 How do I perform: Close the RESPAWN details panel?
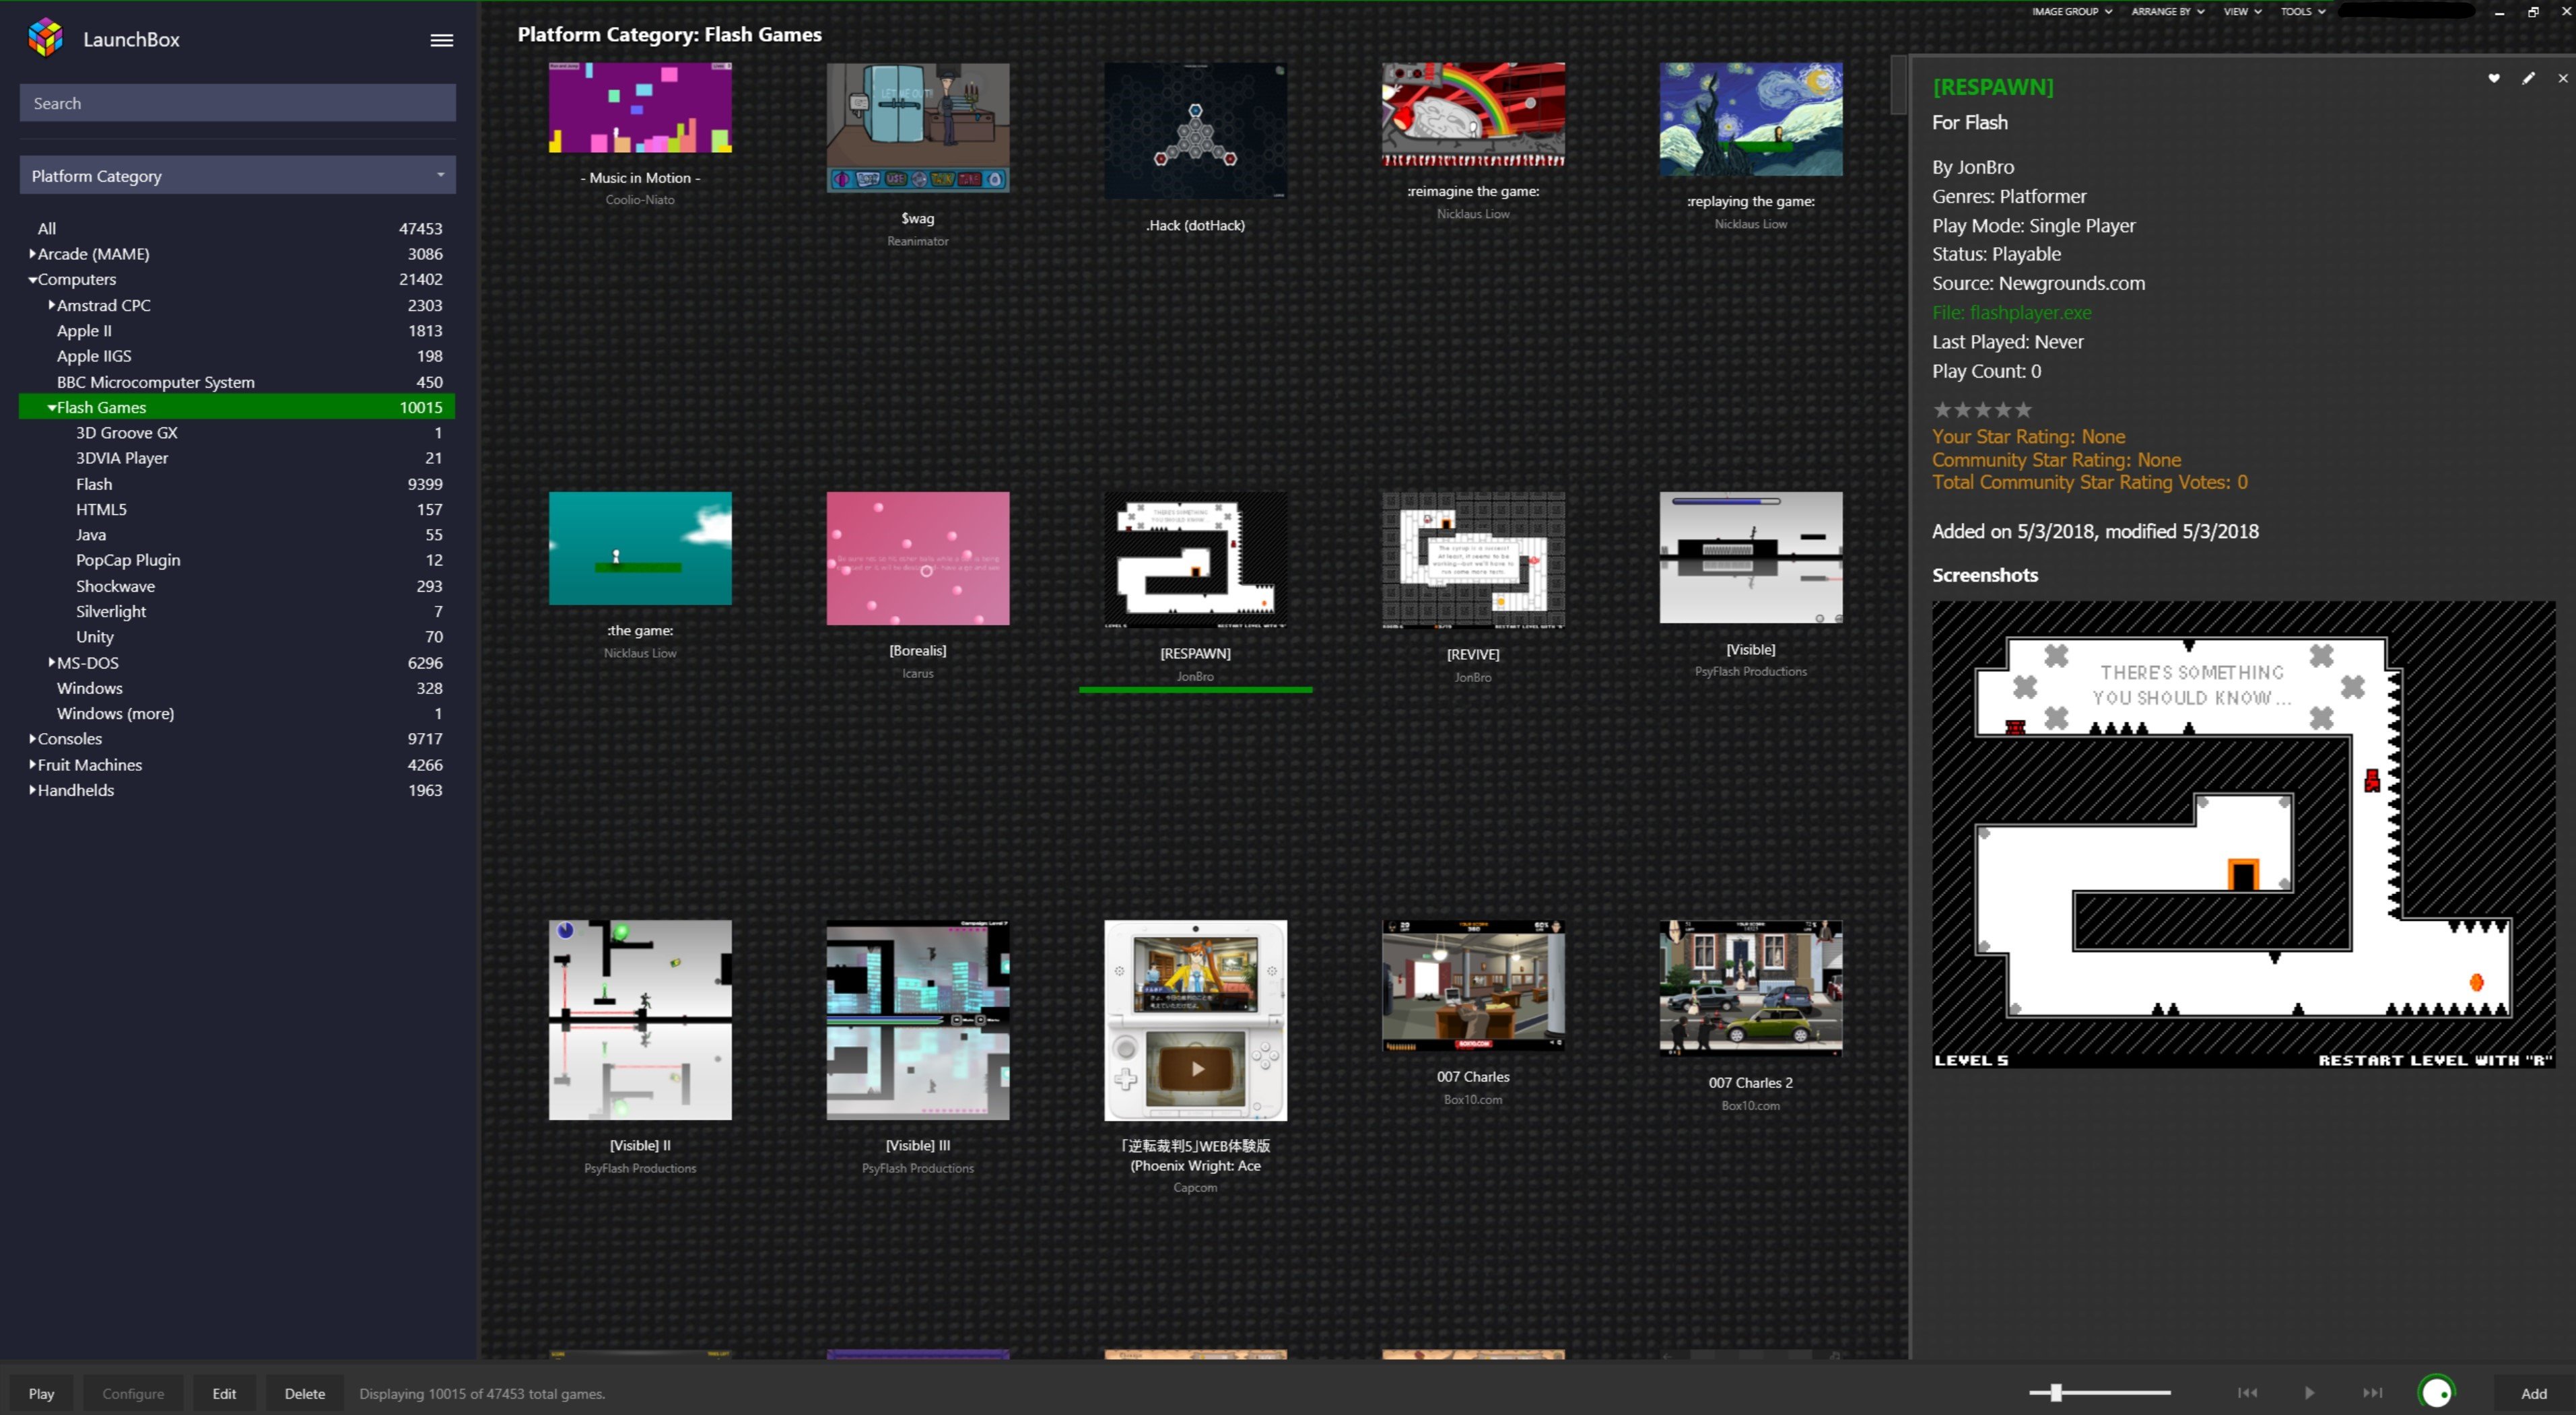[x=2562, y=78]
